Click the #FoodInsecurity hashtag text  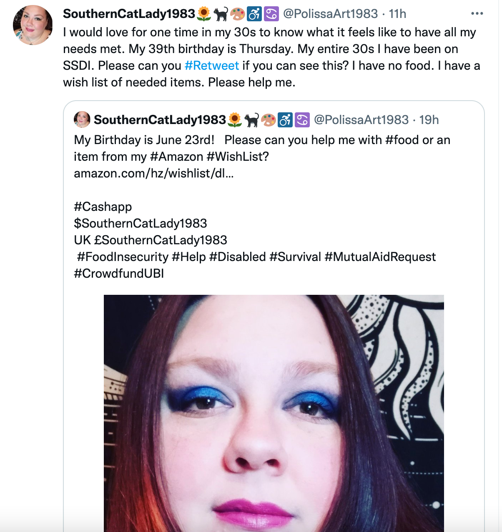coord(123,257)
